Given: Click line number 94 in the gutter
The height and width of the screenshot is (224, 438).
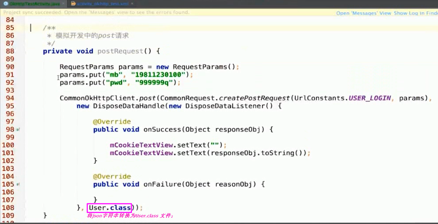Looking at the screenshot, I should (x=10, y=98).
